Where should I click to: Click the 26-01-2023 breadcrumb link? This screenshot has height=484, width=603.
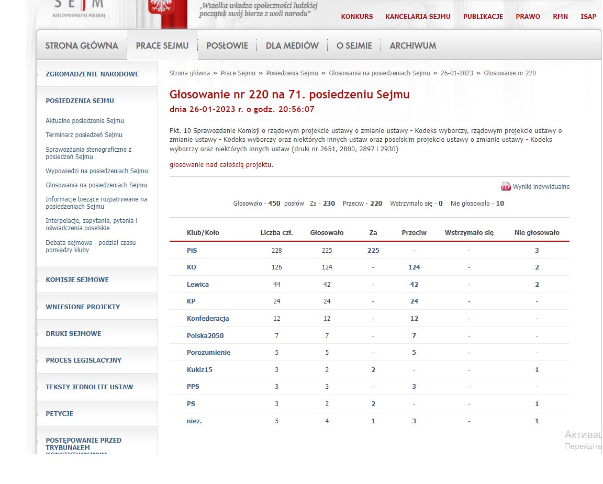coord(456,73)
